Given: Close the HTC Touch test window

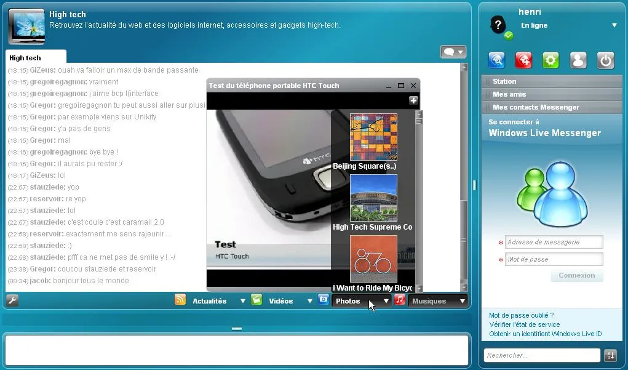Looking at the screenshot, I should (413, 86).
